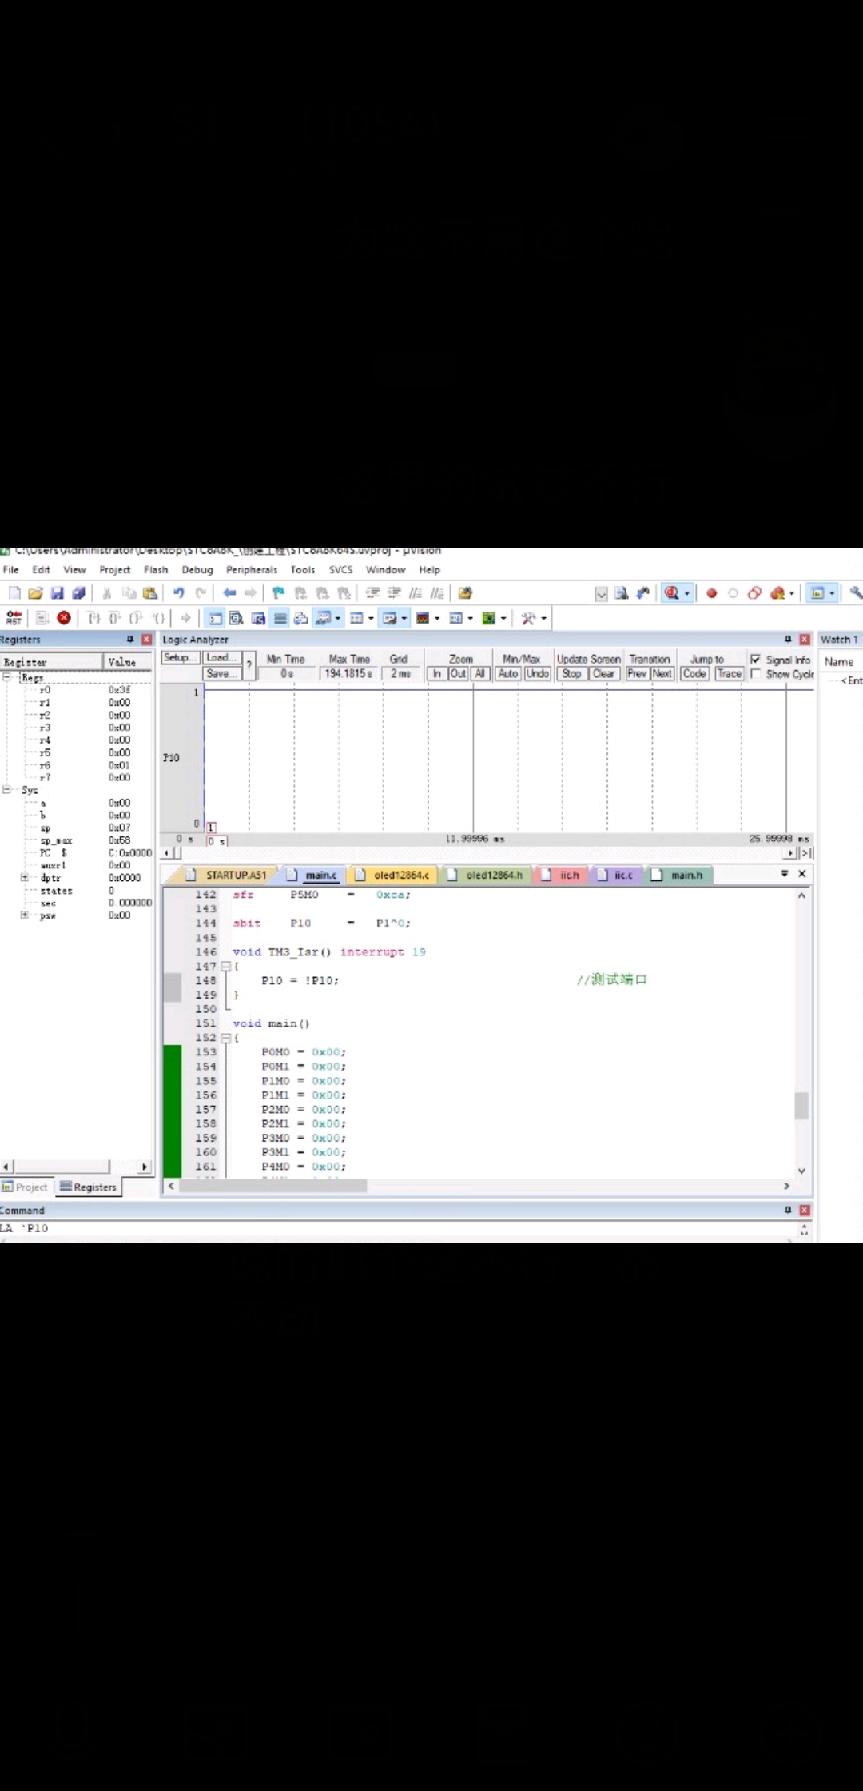863x1791 pixels.
Task: Click Min/Max Auto button
Action: click(508, 674)
